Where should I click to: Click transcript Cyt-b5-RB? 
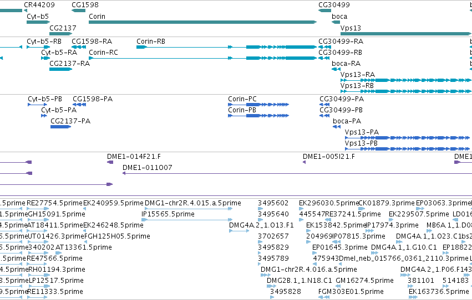coord(38,47)
